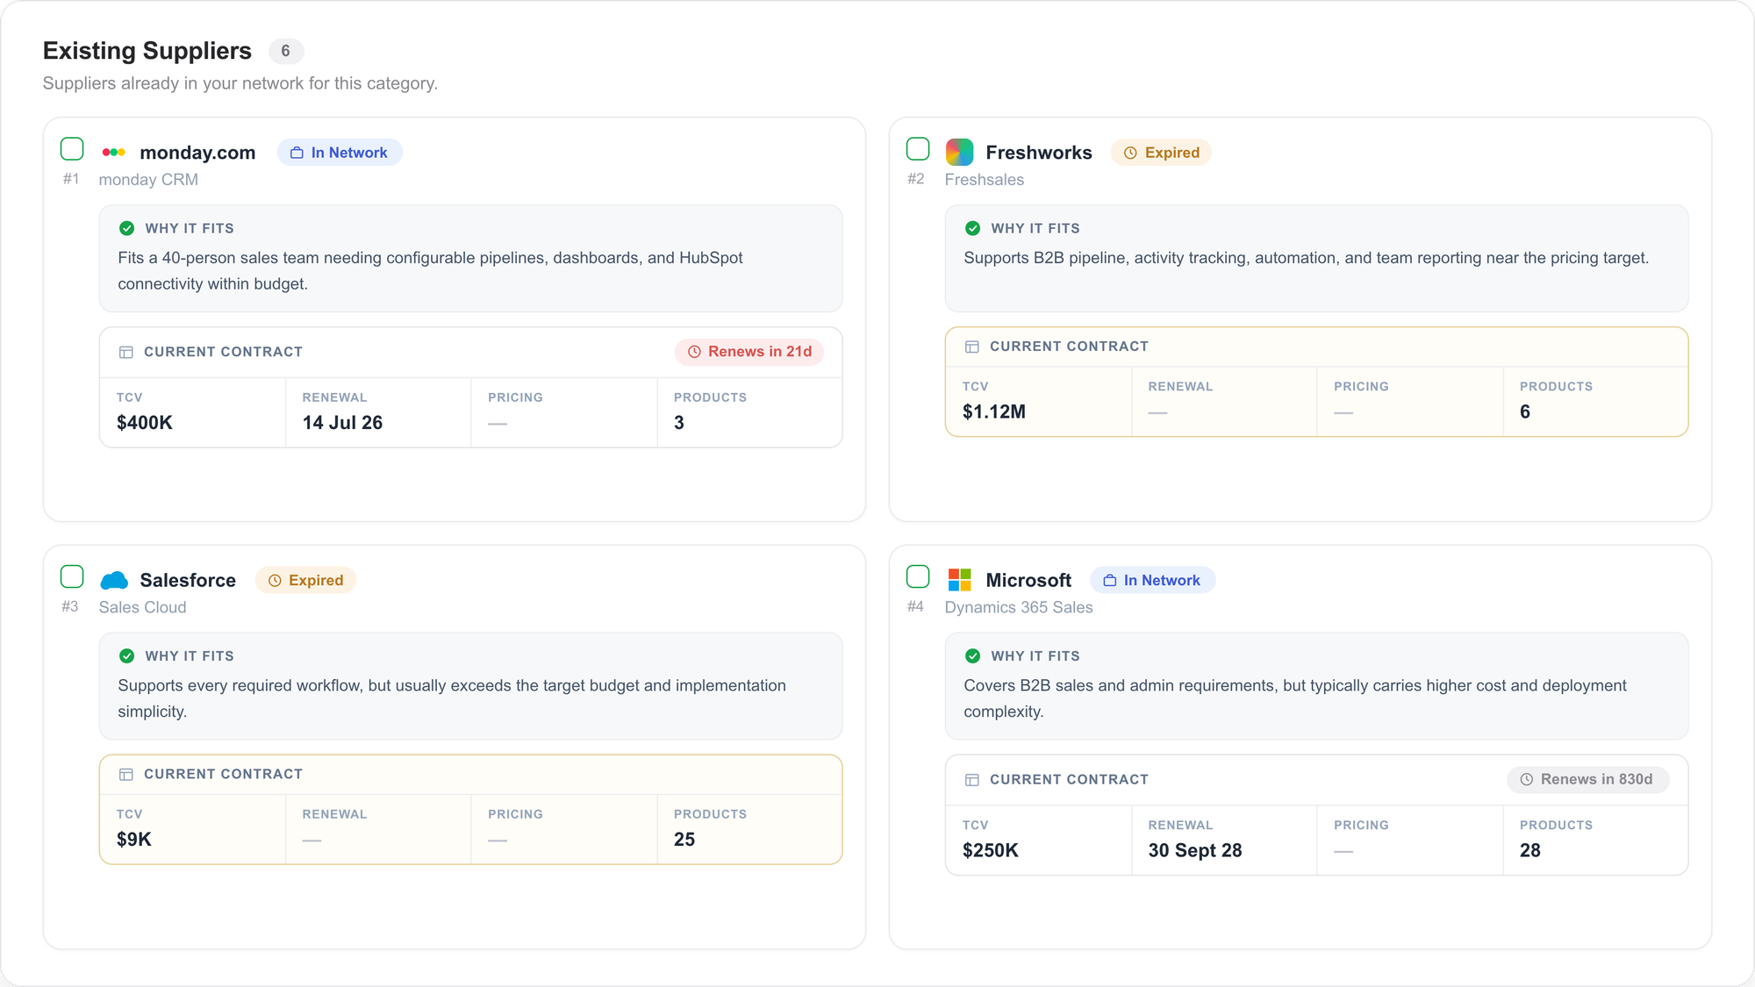1755x987 pixels.
Task: Tick the Microsoft supplier checkbox
Action: (x=918, y=576)
